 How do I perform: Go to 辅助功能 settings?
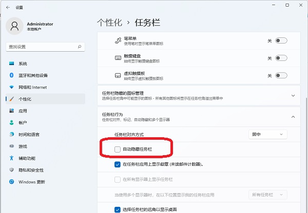click(x=45, y=158)
